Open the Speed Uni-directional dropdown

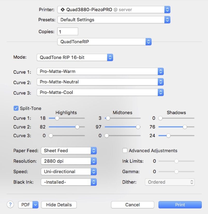coord(69,172)
